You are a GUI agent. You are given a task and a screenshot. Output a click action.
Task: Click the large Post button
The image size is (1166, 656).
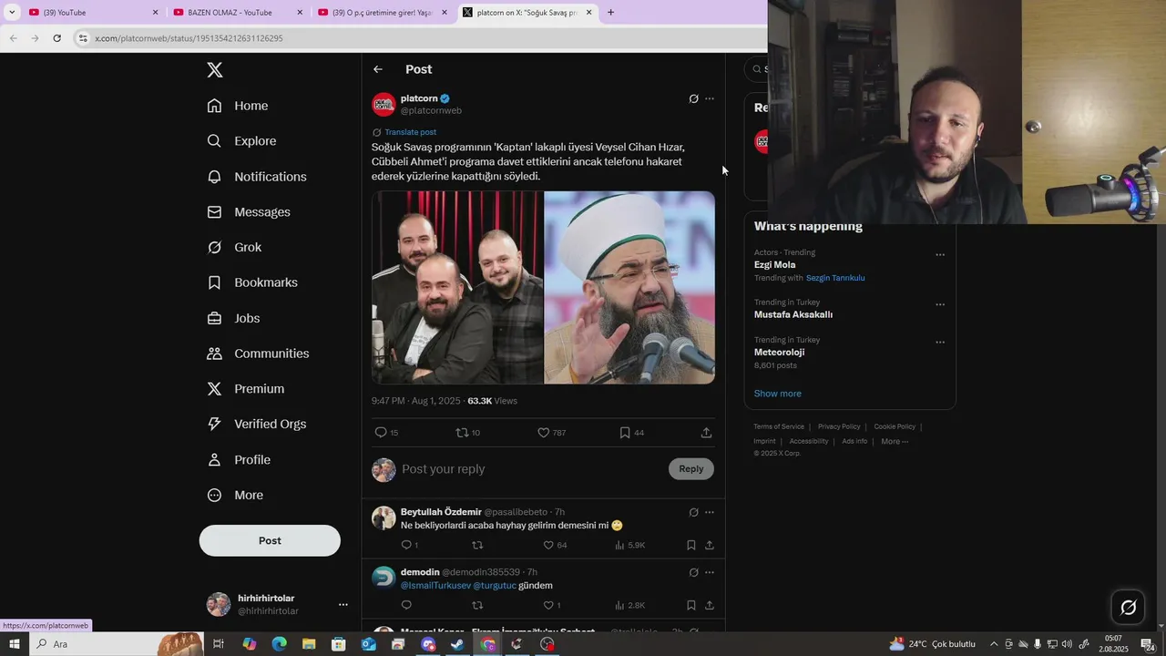click(x=270, y=540)
